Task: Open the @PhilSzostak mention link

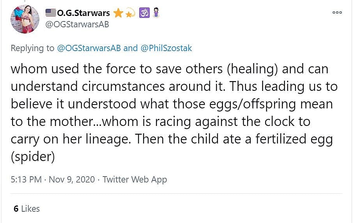Action: coord(166,48)
